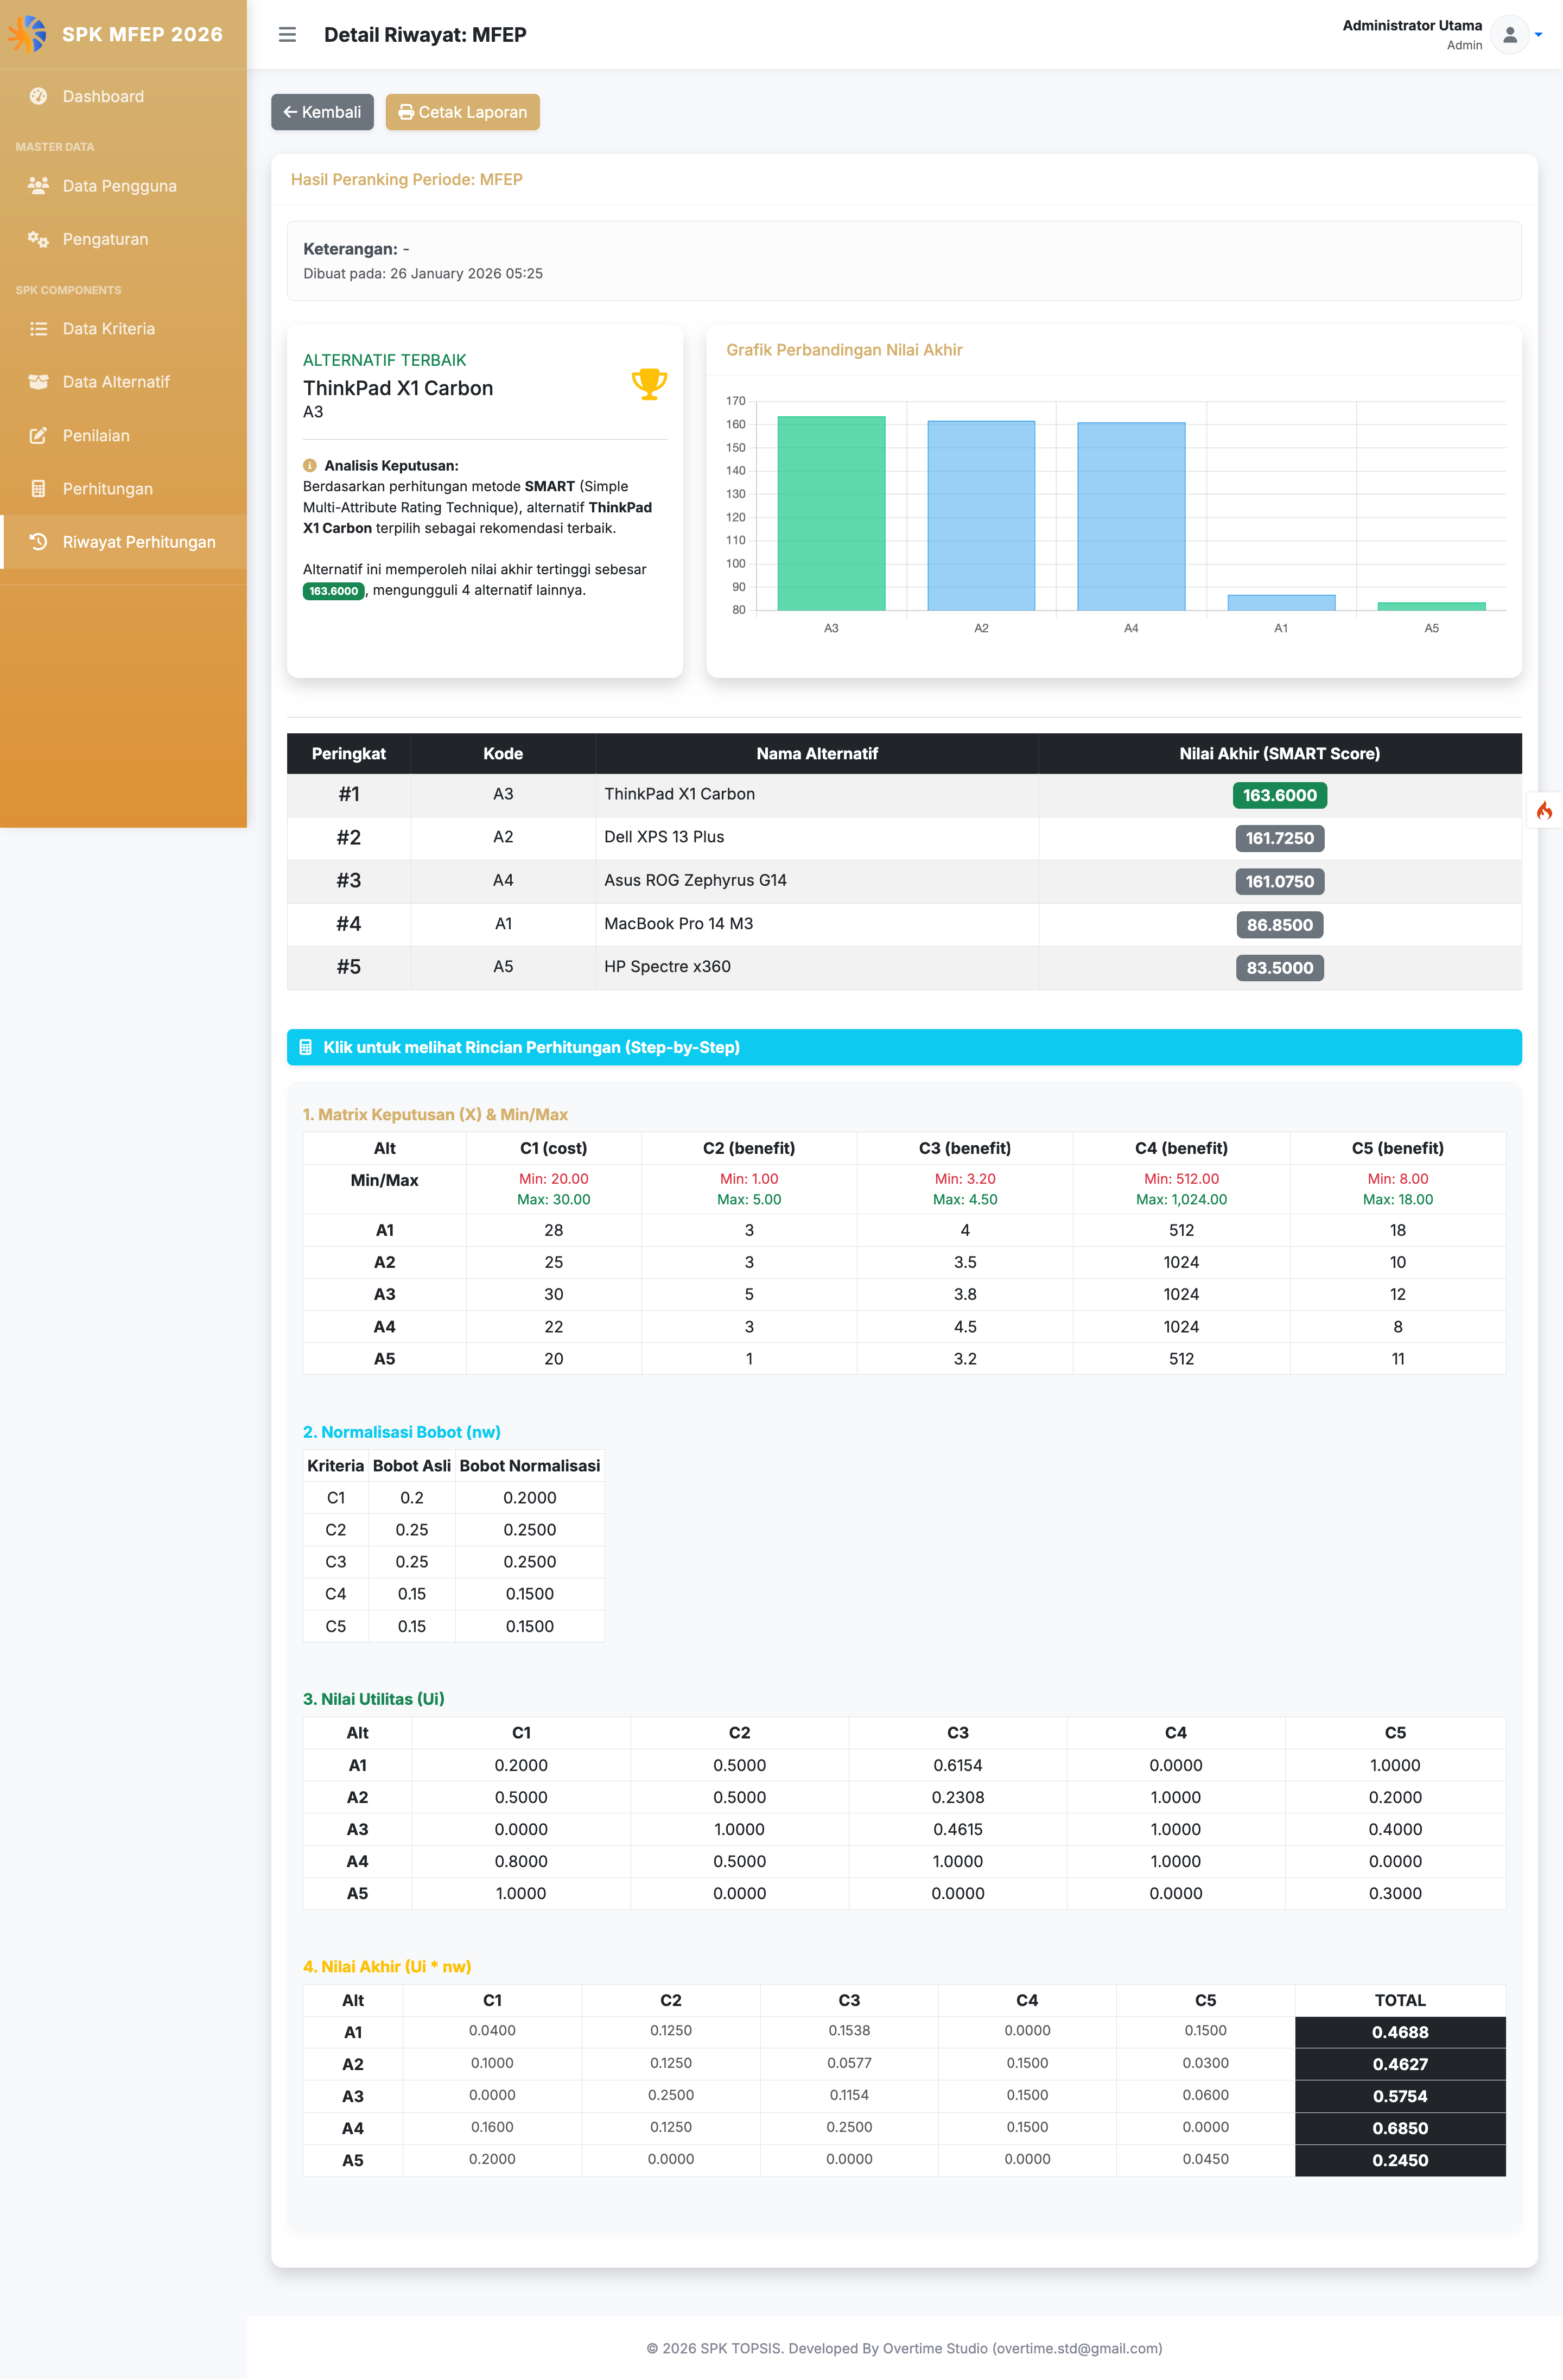
Task: Click MacBook Pro 14 M3 in table
Action: (x=678, y=923)
